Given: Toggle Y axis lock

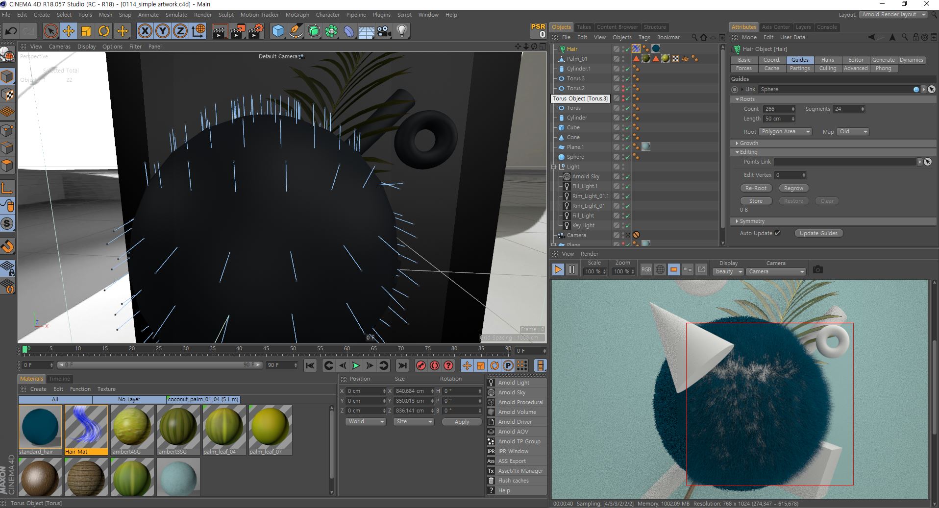Looking at the screenshot, I should click(163, 31).
